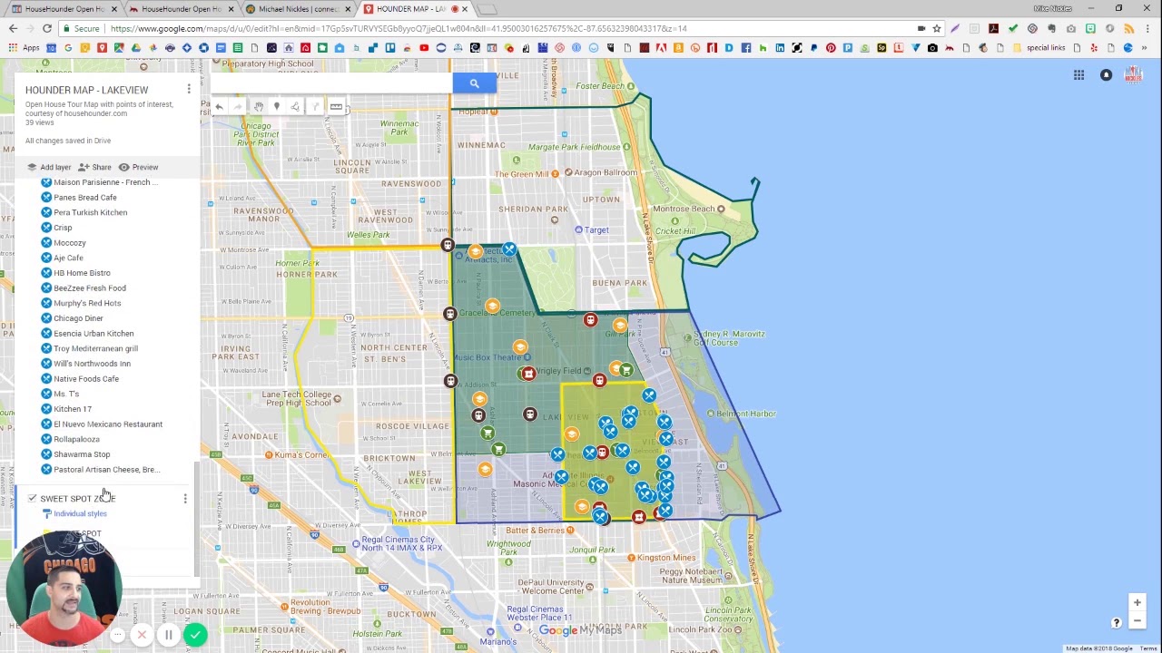1162x653 pixels.
Task: Click the layers panel scrollbar
Action: tap(197, 517)
